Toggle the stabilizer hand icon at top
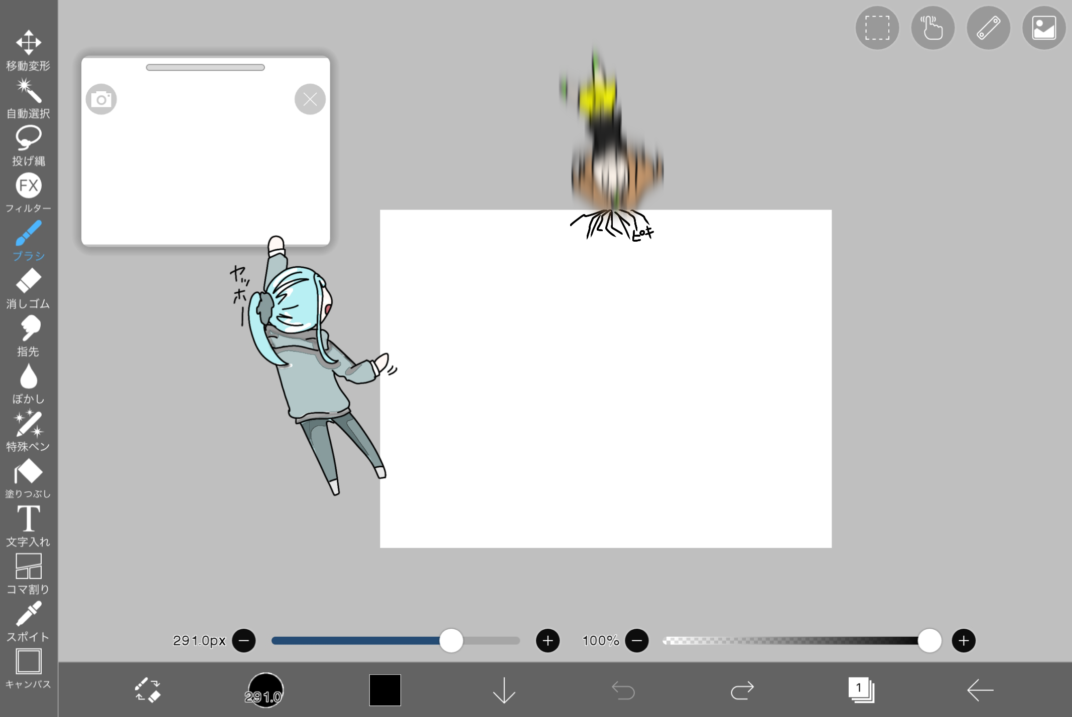Viewport: 1072px width, 717px height. (x=932, y=28)
